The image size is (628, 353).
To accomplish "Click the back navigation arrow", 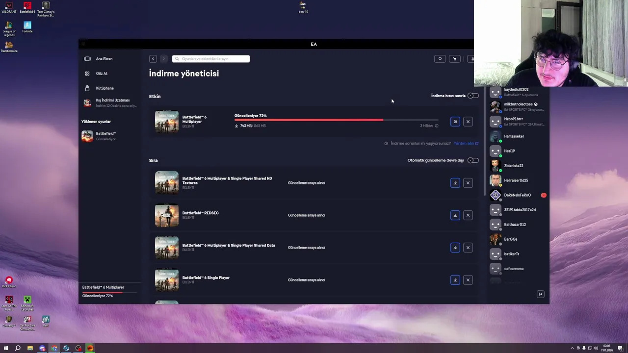I will 153,59.
